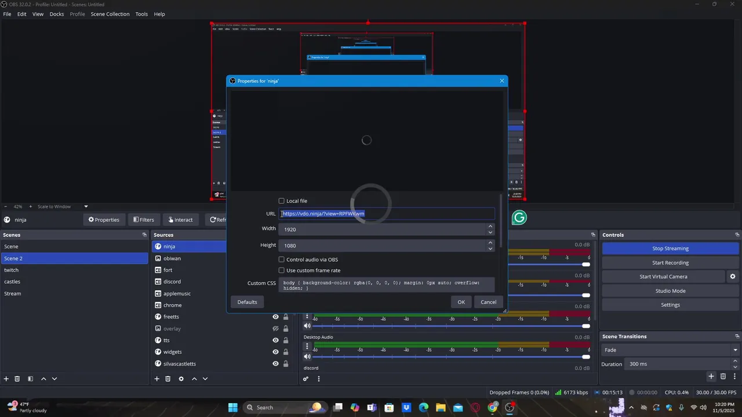The height and width of the screenshot is (417, 742).
Task: Tick the Local file checkbox
Action: (282, 201)
